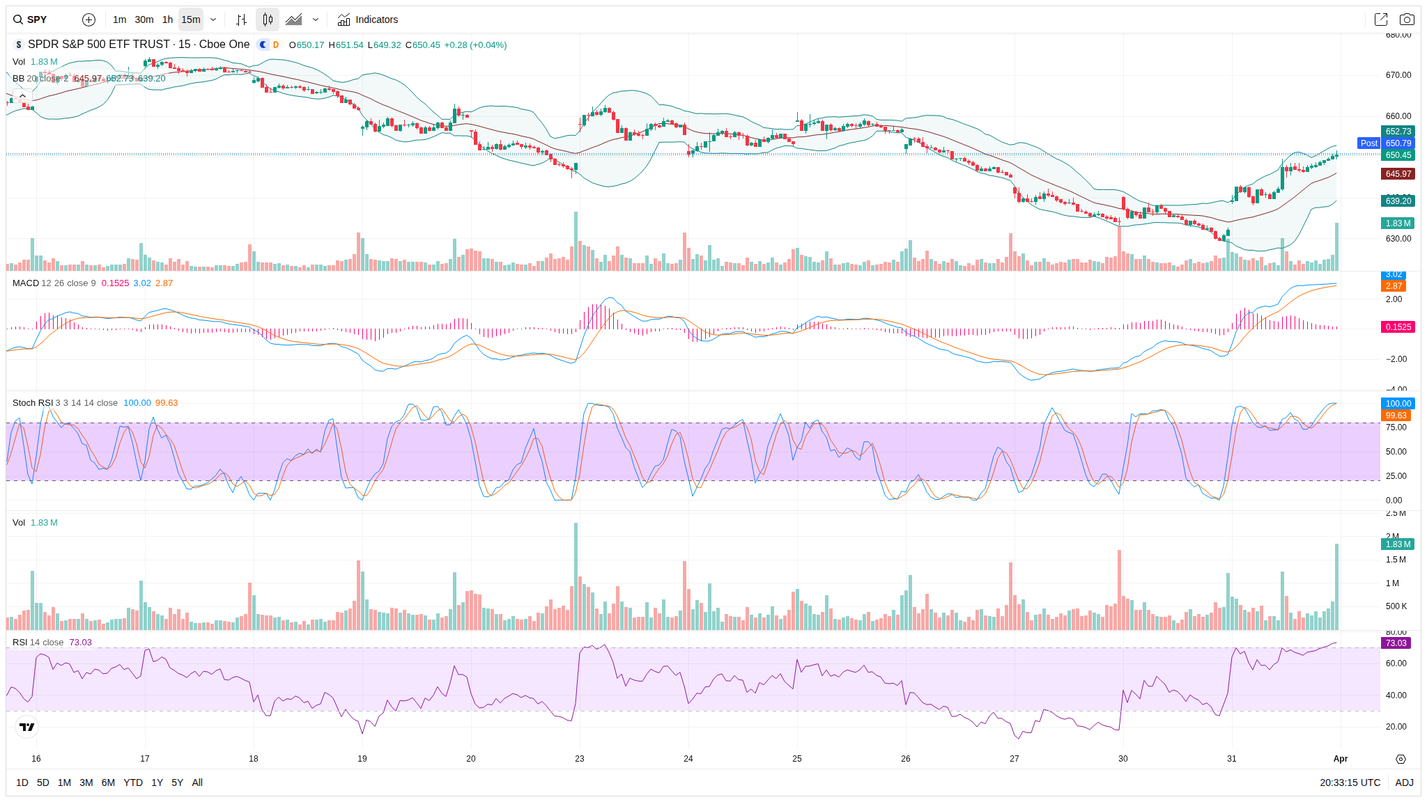Viewport: 1427px width, 802px height.
Task: Open the Indicators dialog
Action: (368, 19)
